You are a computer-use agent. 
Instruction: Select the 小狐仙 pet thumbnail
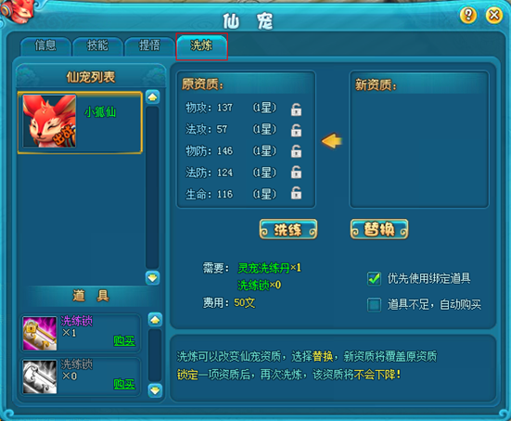(49, 121)
